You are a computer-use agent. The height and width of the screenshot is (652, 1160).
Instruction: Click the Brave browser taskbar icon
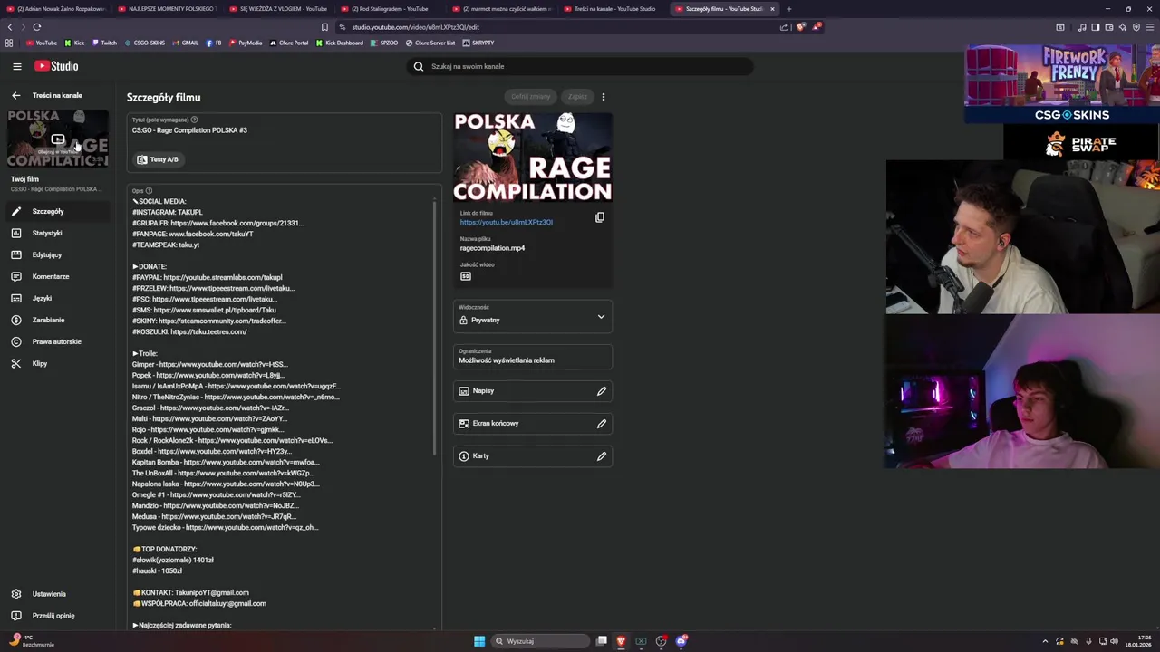click(x=621, y=641)
